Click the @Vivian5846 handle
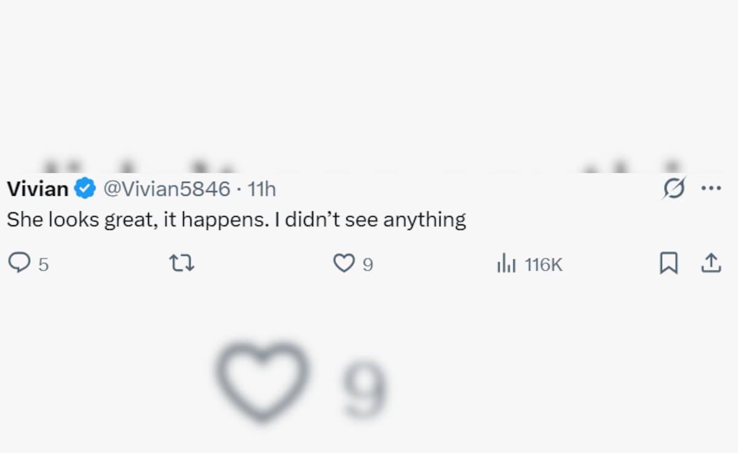 pos(165,189)
